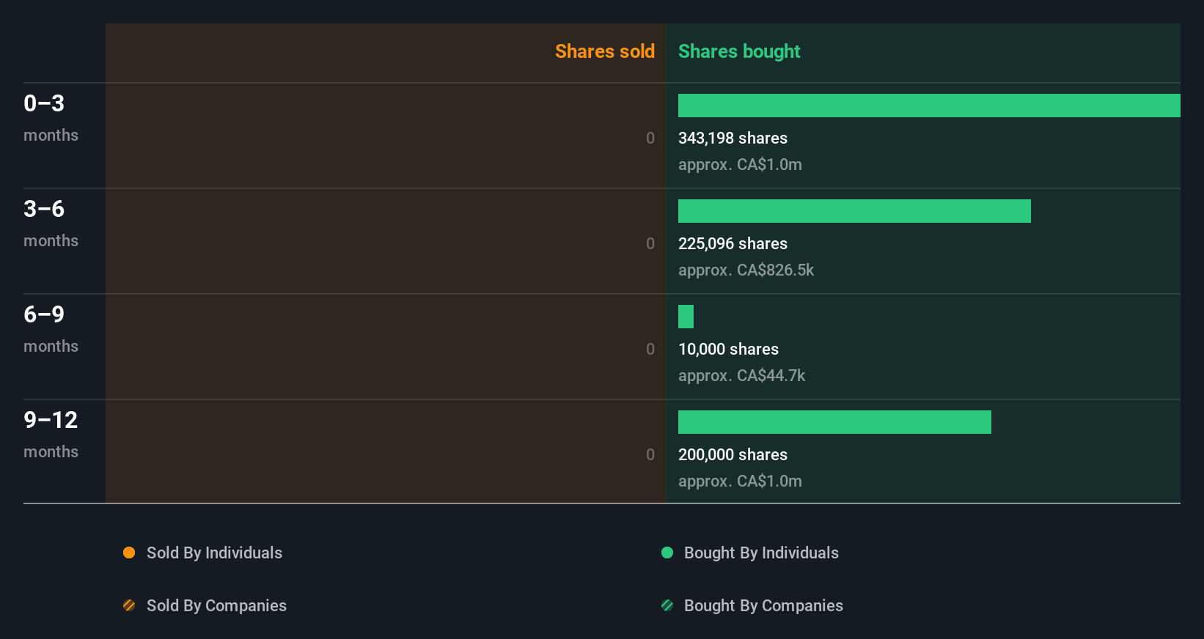1204x639 pixels.
Task: Click the Bought By Individuals legend label
Action: [761, 553]
